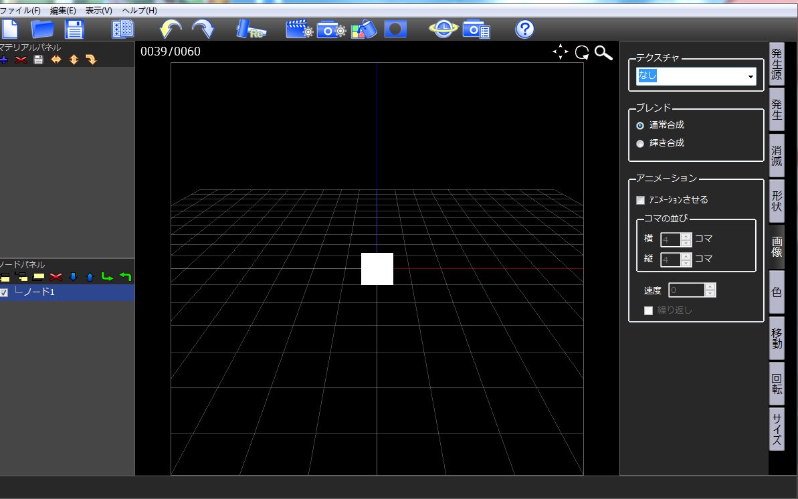Select the 通常合成 blend radio button
The image size is (798, 499).
point(640,125)
